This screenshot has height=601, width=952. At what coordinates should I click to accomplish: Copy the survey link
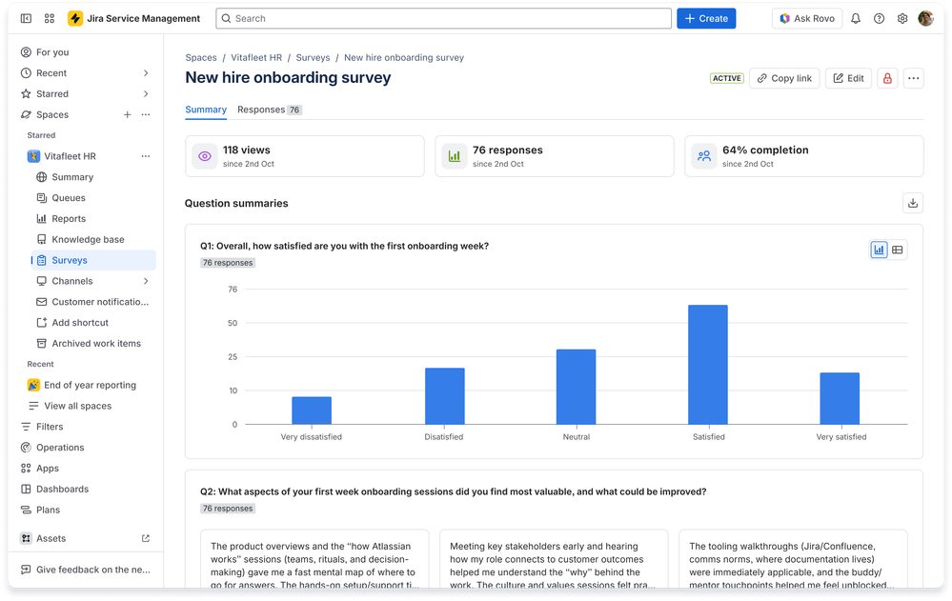click(x=783, y=78)
